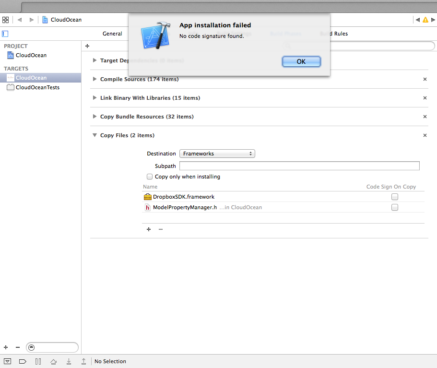Viewport: 437px width, 368px height.
Task: Check Code Sign On Copy for ModelPropertyManager.h
Action: click(x=395, y=207)
